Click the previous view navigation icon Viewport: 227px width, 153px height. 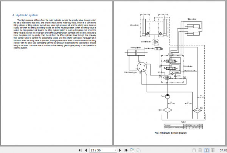click(132, 150)
